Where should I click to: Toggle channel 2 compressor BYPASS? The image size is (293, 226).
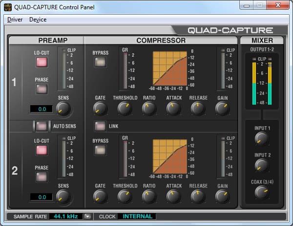coord(100,150)
